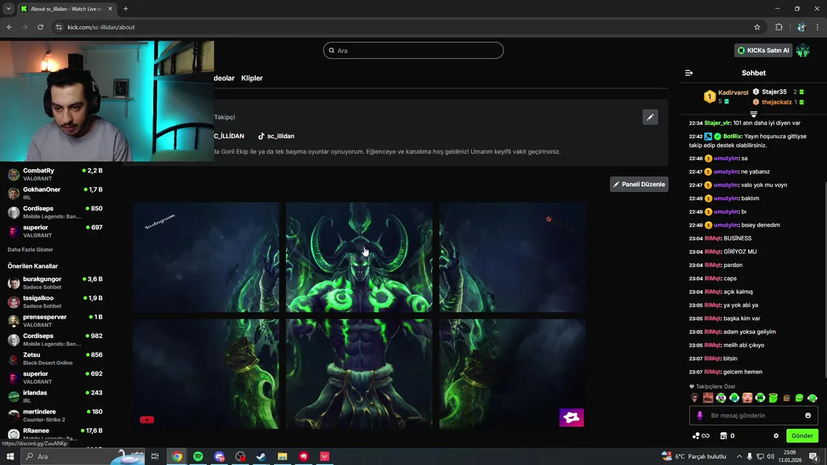Open Discord from the taskbar
The height and width of the screenshot is (465, 827).
[220, 457]
